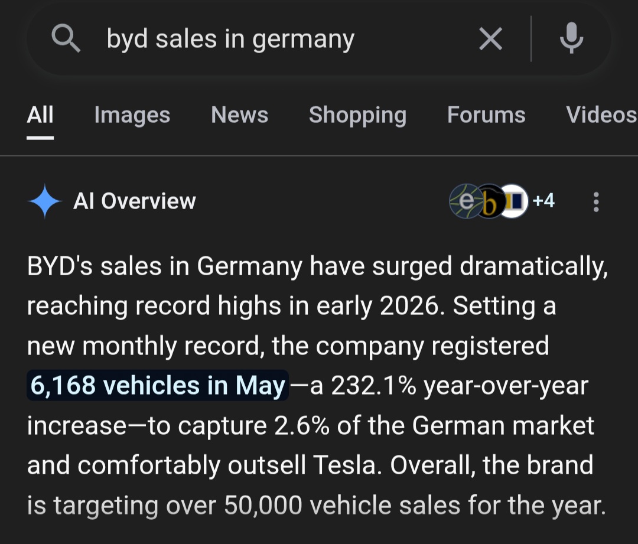Open the third source favicon
Screen dimensions: 638x544
tap(515, 201)
